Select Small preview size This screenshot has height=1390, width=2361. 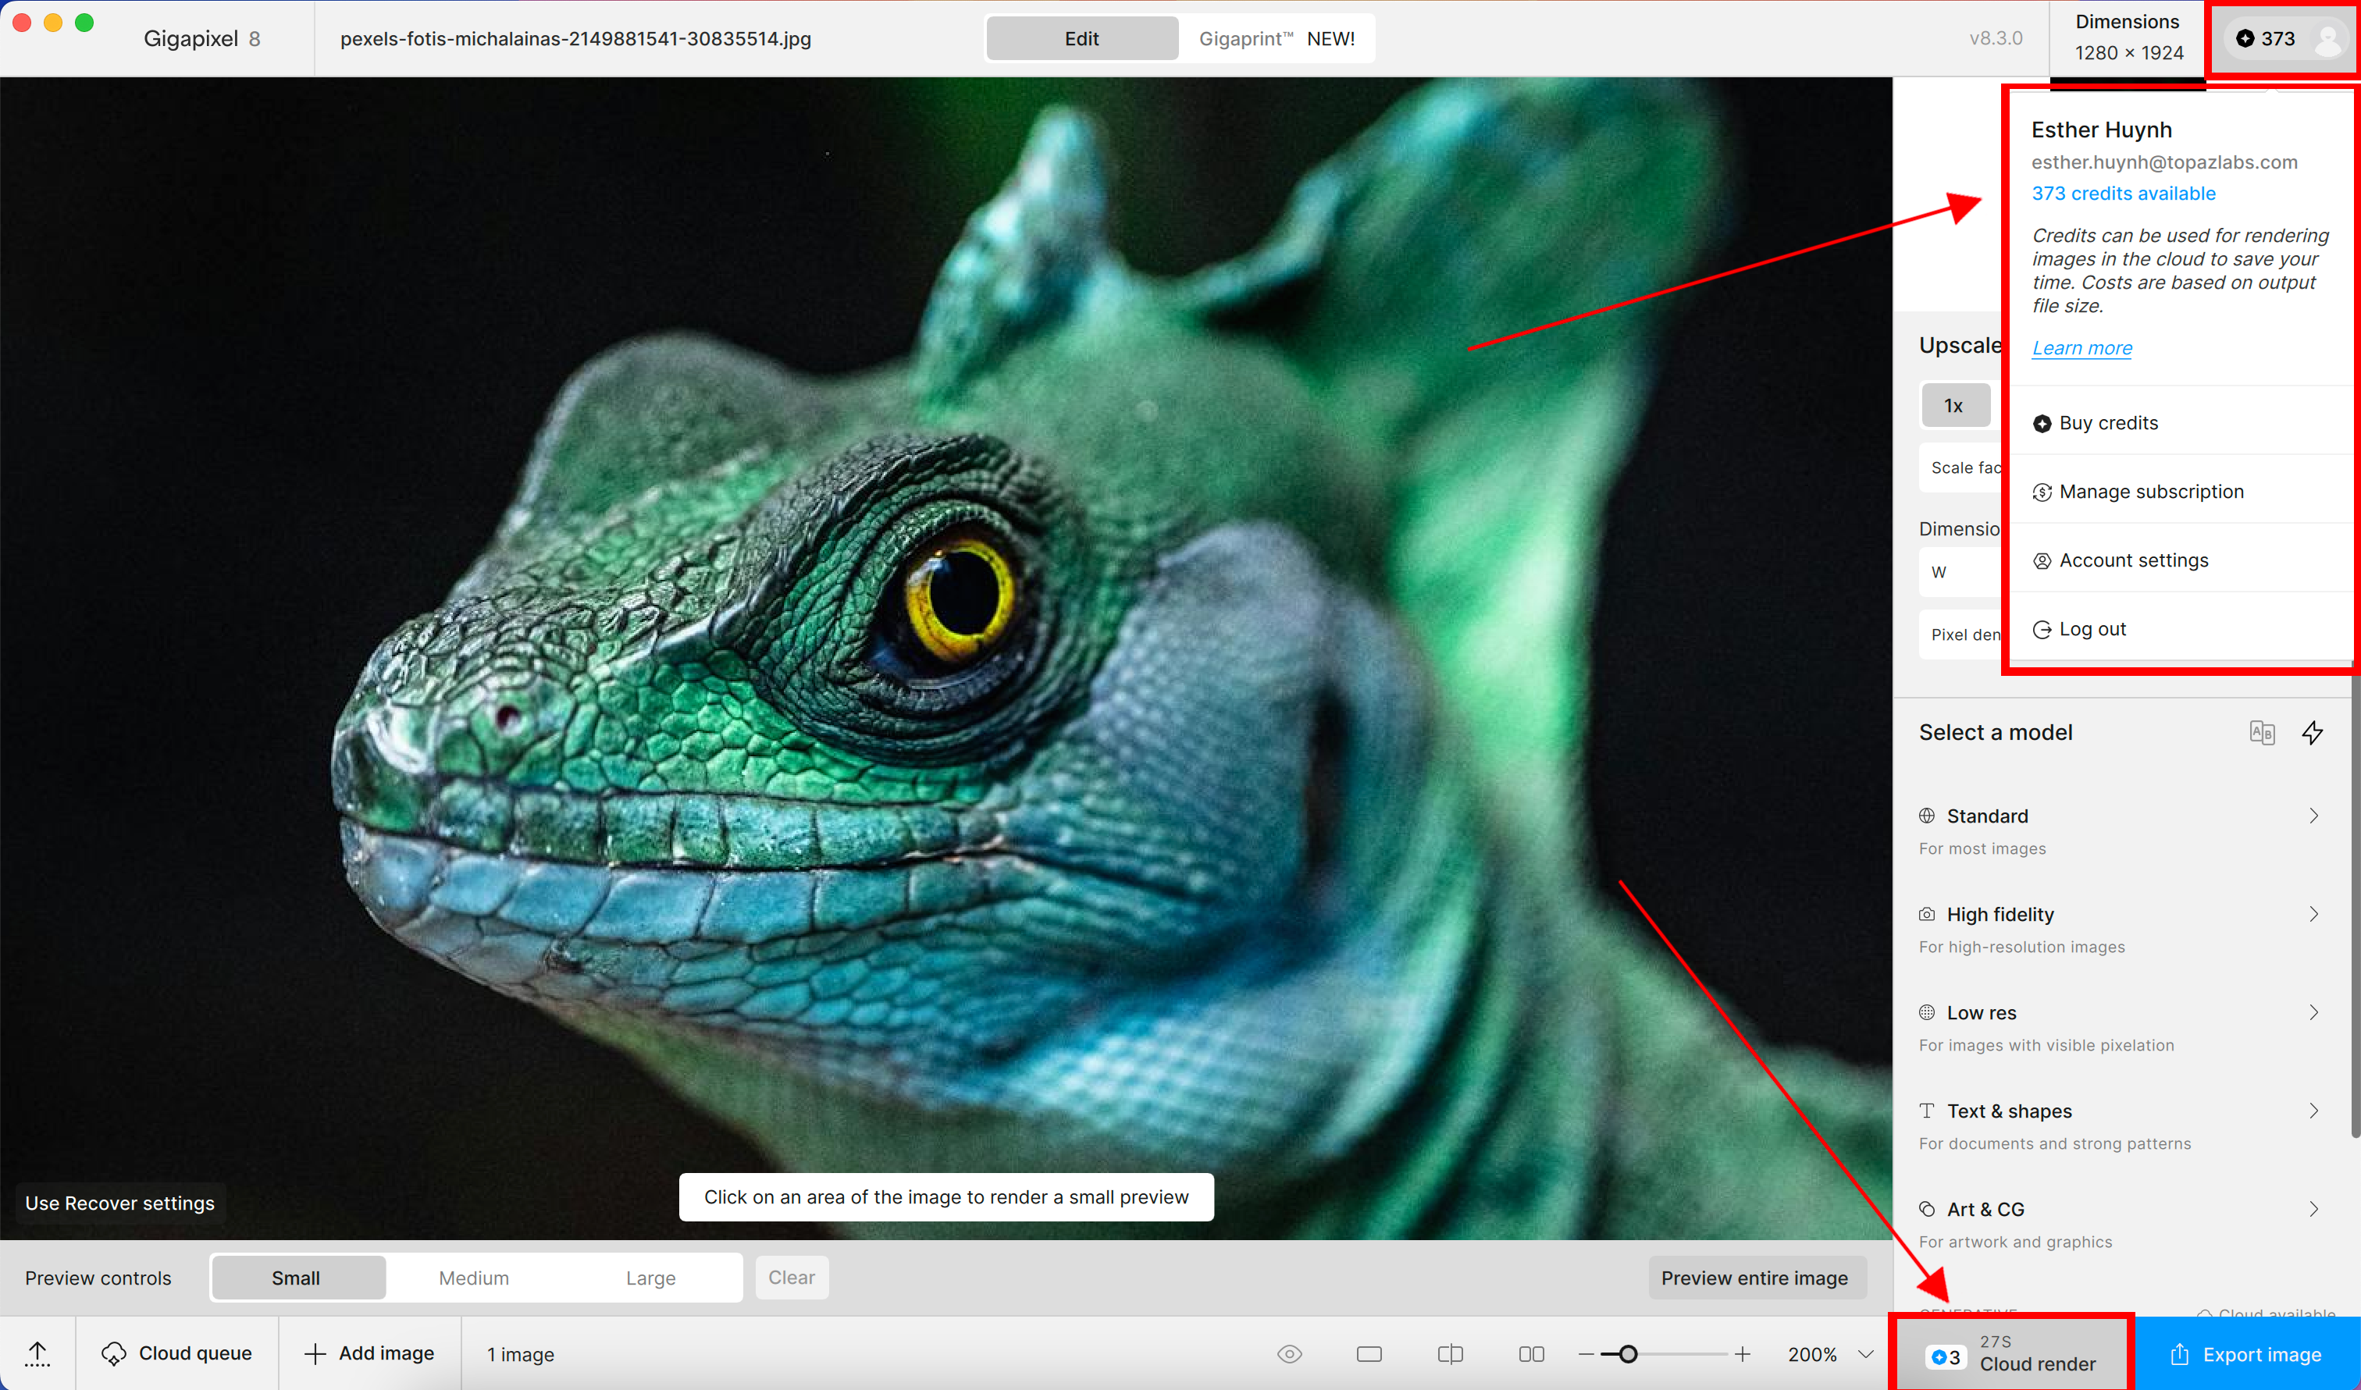coord(296,1278)
